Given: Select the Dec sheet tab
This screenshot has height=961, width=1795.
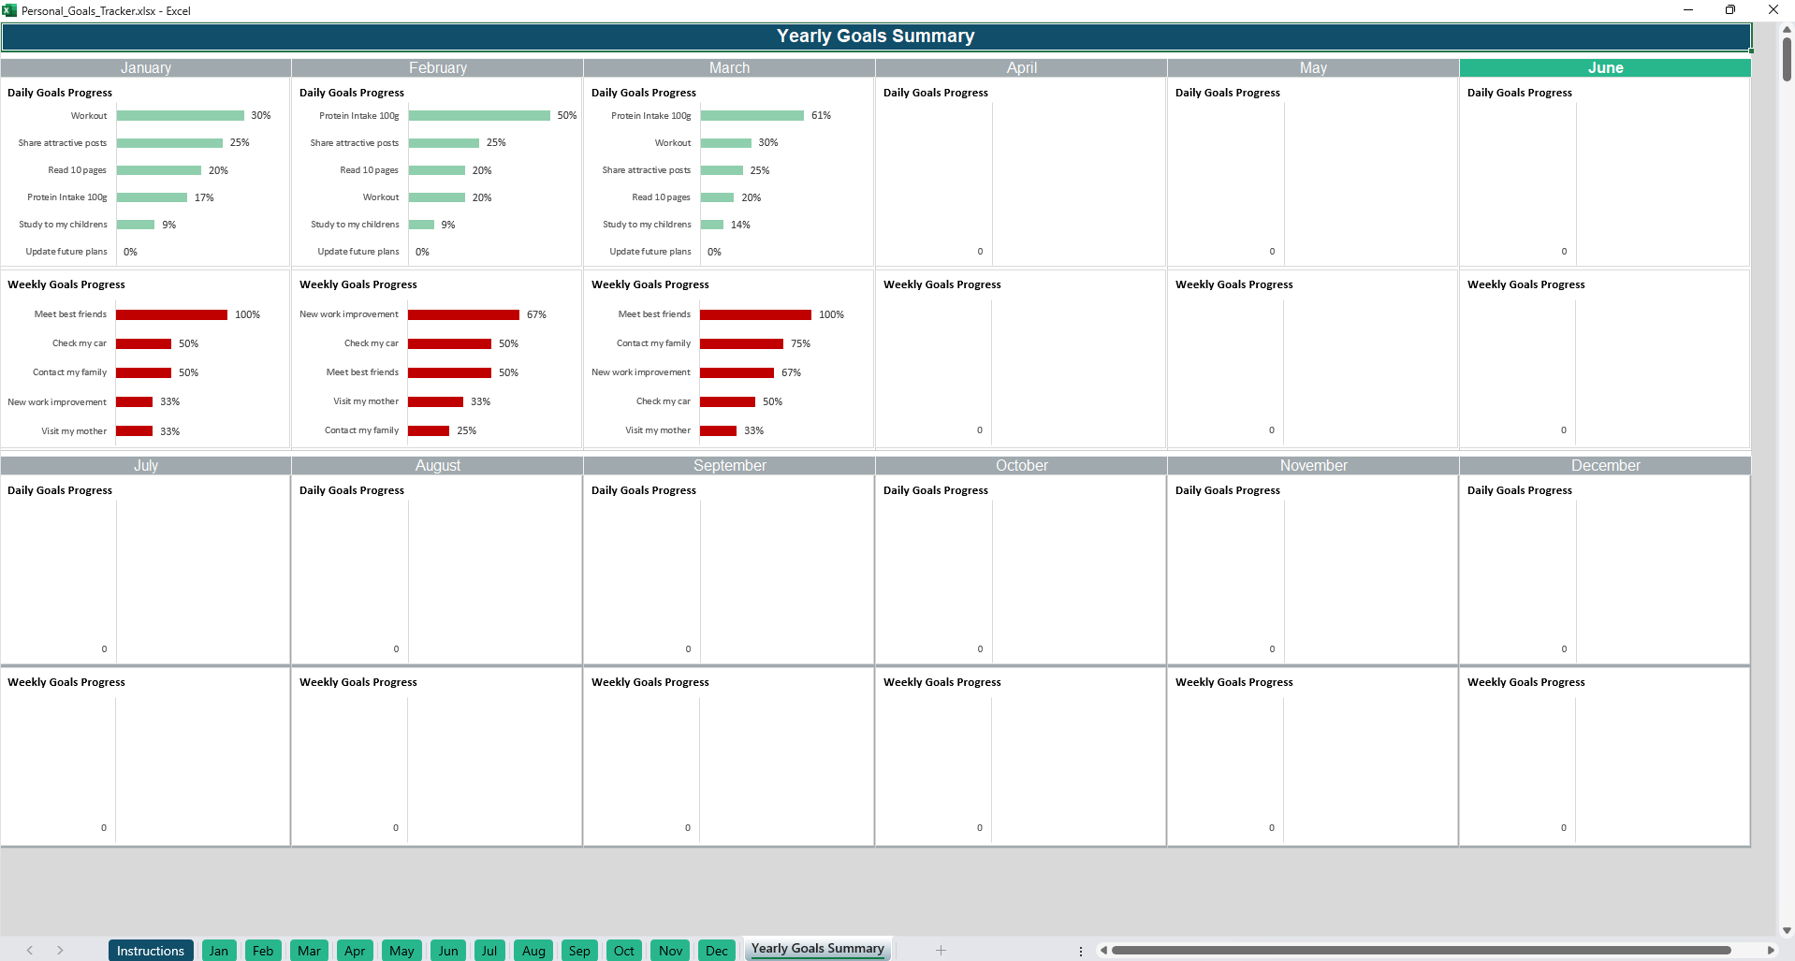Looking at the screenshot, I should (x=717, y=951).
